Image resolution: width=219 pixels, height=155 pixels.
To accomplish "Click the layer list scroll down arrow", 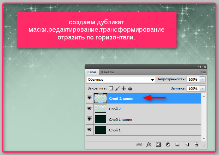I will pos(204,139).
